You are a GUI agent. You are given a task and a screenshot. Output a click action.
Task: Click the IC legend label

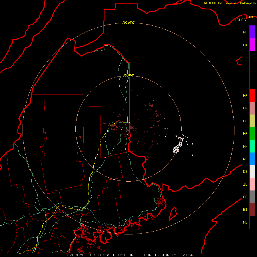(x=245, y=184)
